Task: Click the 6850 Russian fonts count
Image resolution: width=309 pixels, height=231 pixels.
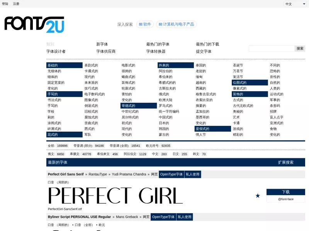Action: point(61,154)
